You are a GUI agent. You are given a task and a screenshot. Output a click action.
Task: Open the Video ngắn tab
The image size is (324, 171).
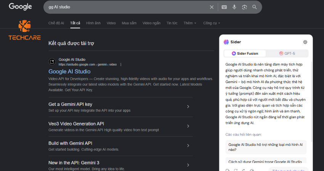151,23
